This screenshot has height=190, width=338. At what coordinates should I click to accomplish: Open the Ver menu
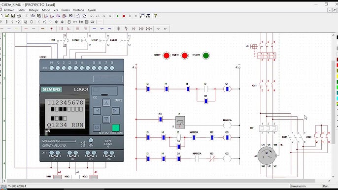[x=56, y=10]
